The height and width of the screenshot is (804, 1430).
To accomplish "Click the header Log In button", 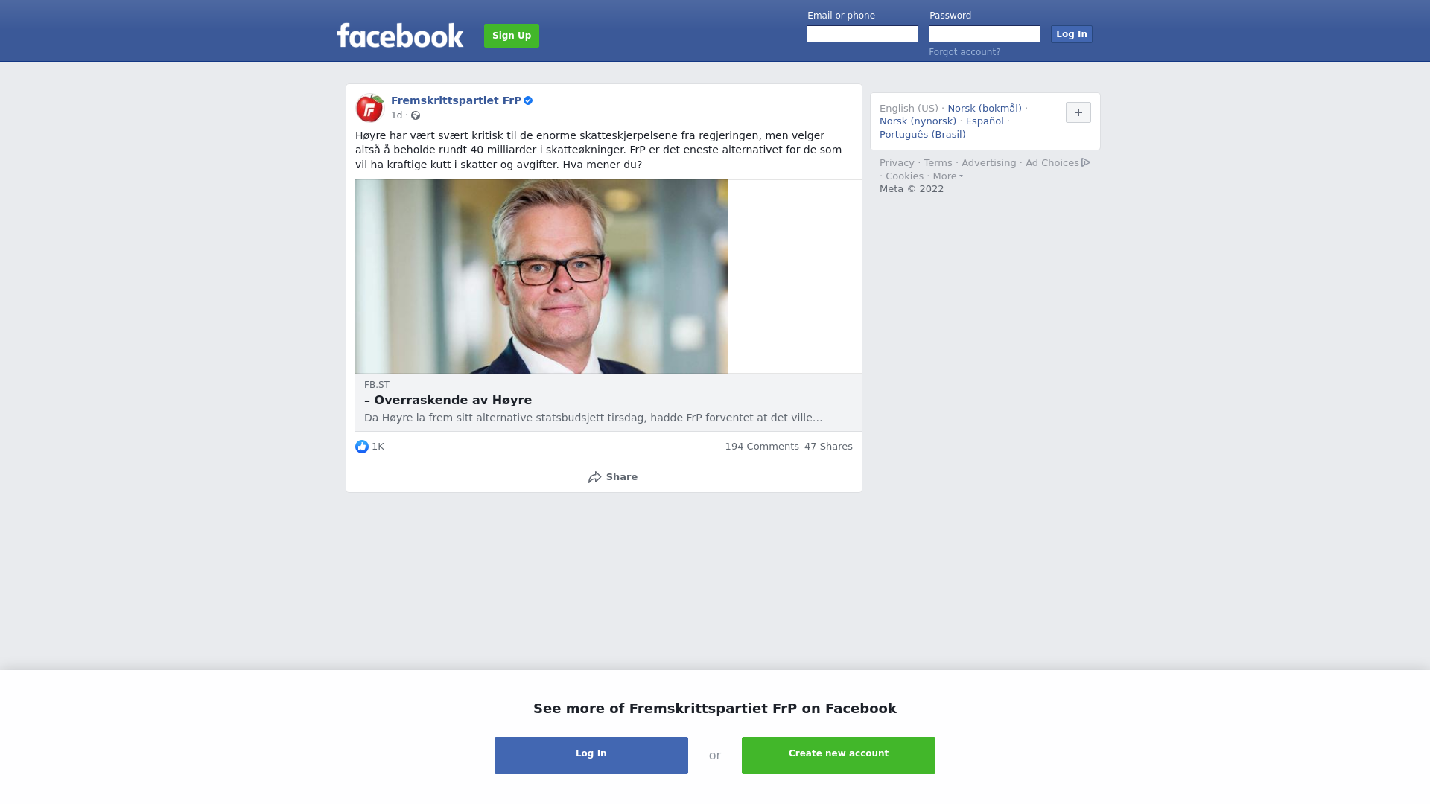I will pos(1071,34).
